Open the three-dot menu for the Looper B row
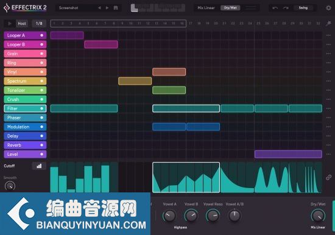This screenshot has height=235, width=335. point(328,44)
